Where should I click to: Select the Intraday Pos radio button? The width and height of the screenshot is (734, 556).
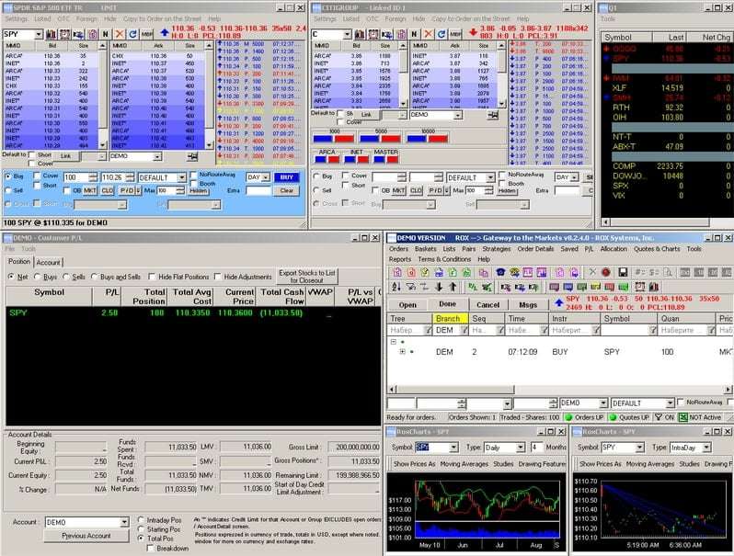pyautogui.click(x=141, y=520)
